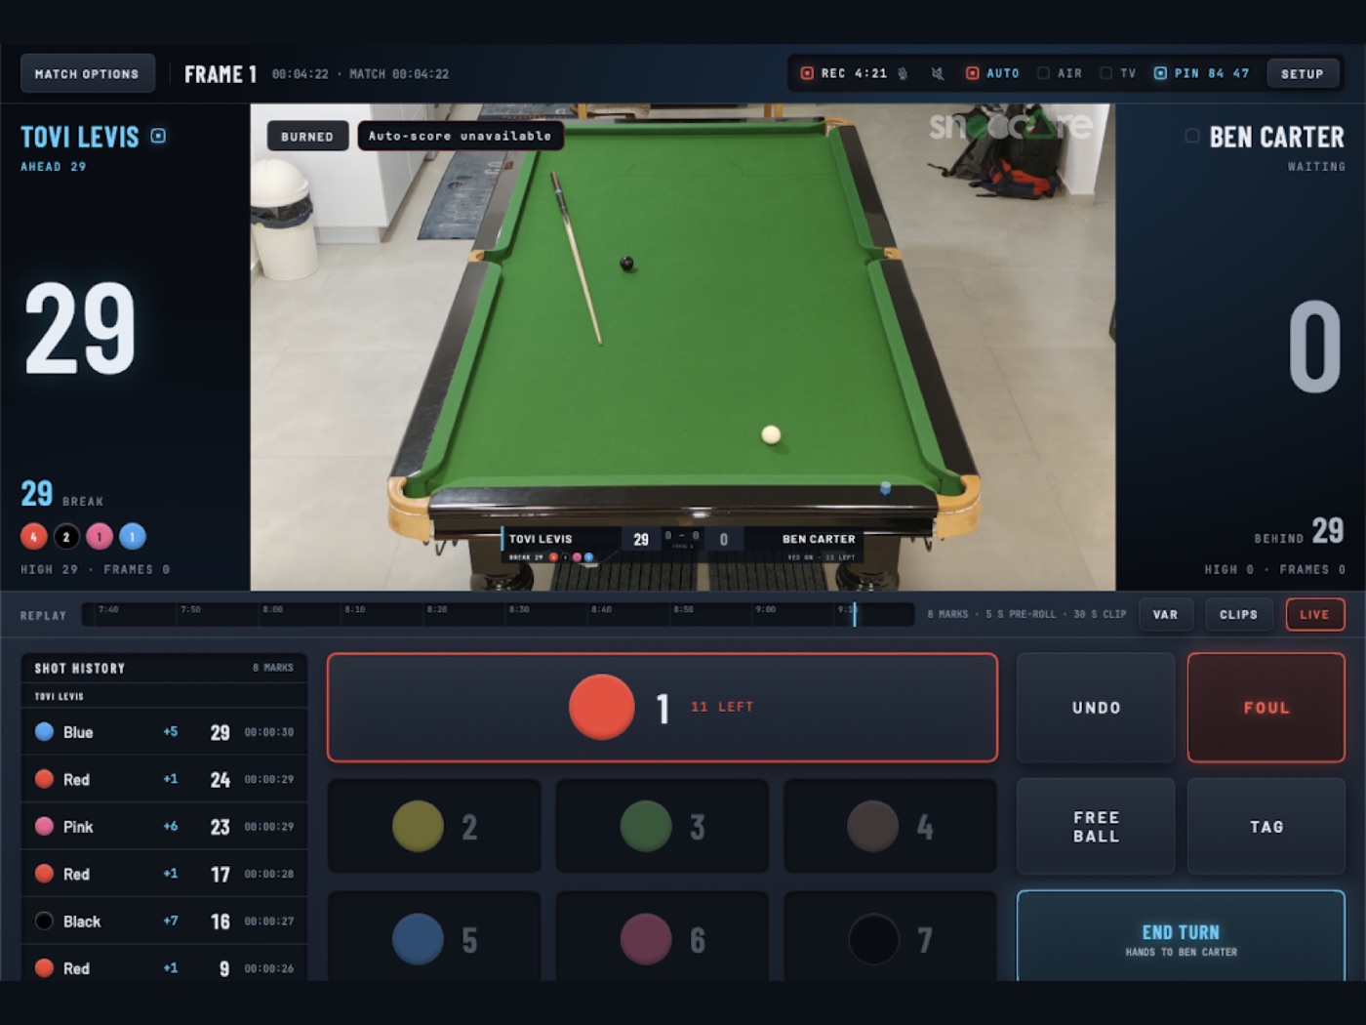The height and width of the screenshot is (1025, 1366).
Task: Toggle the AUTO scoring checkbox
Action: (972, 73)
